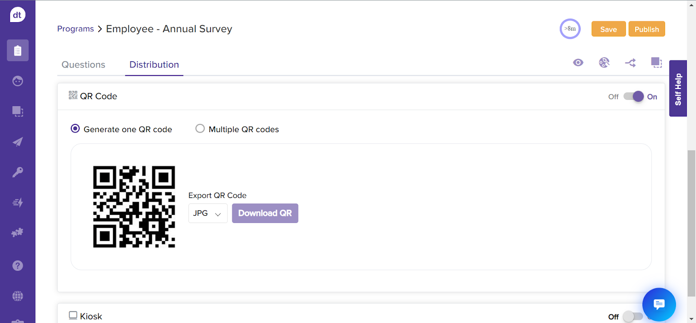Go to Programs breadcrumb link

click(75, 29)
